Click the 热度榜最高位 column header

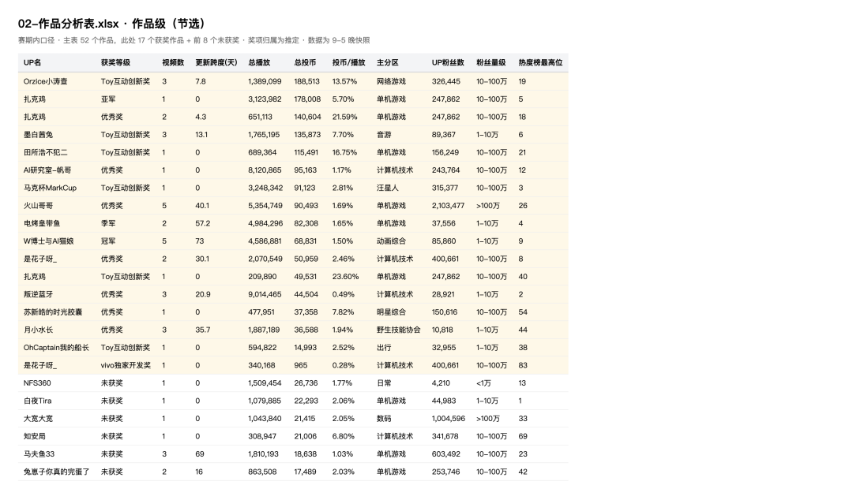541,62
